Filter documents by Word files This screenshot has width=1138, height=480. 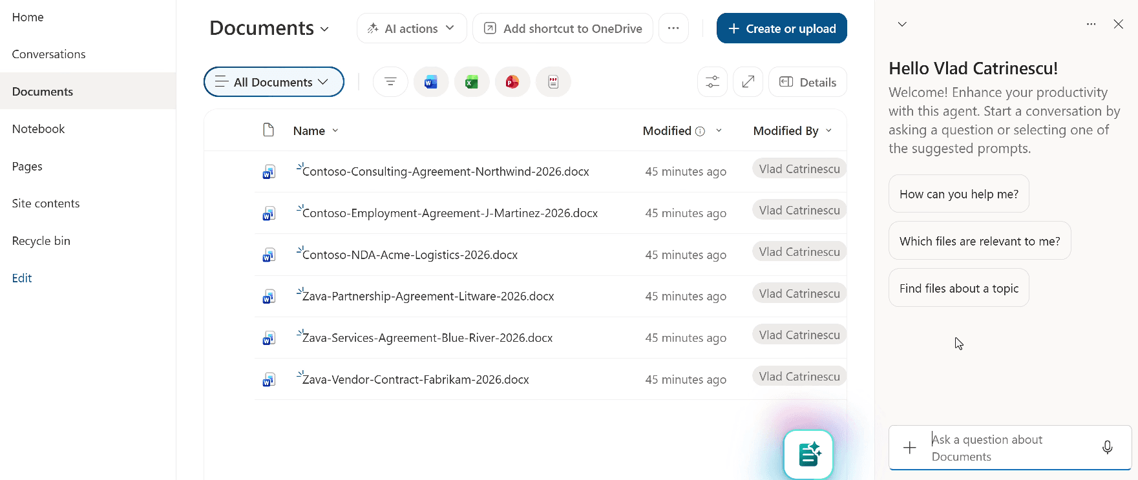pyautogui.click(x=431, y=82)
